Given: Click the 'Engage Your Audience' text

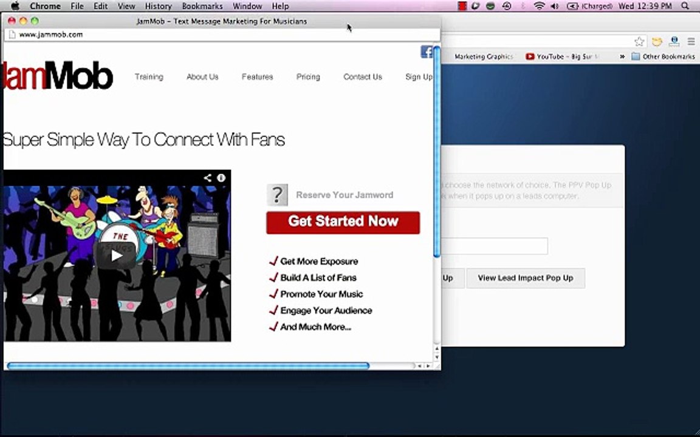Looking at the screenshot, I should tap(326, 310).
